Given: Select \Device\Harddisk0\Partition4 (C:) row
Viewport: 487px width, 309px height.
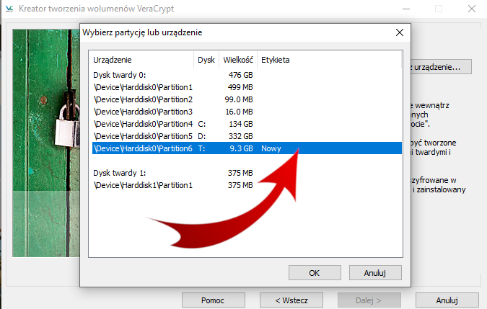Looking at the screenshot, I should 247,124.
